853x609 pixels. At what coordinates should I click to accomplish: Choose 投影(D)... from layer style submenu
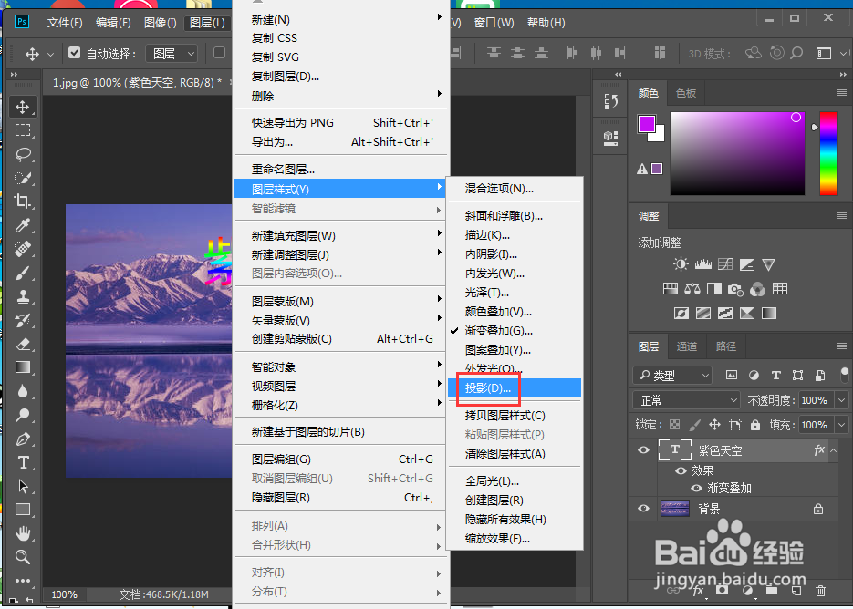[x=515, y=387]
